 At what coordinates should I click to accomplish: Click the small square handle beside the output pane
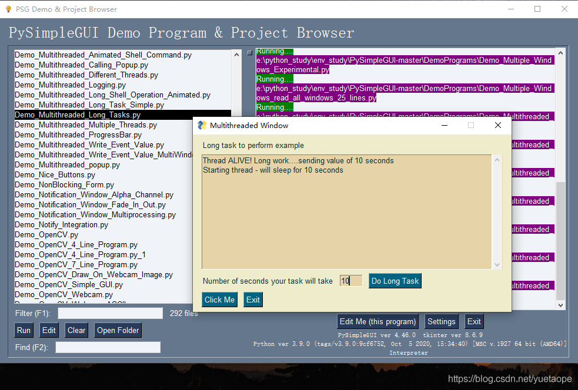click(x=249, y=53)
